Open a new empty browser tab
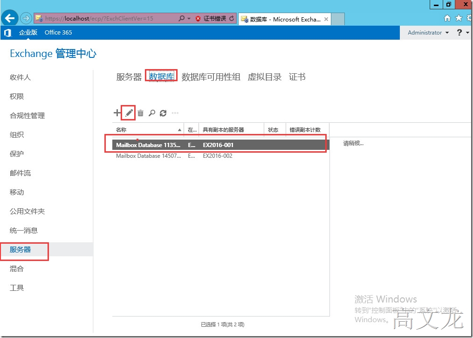The image size is (473, 338). (x=338, y=19)
